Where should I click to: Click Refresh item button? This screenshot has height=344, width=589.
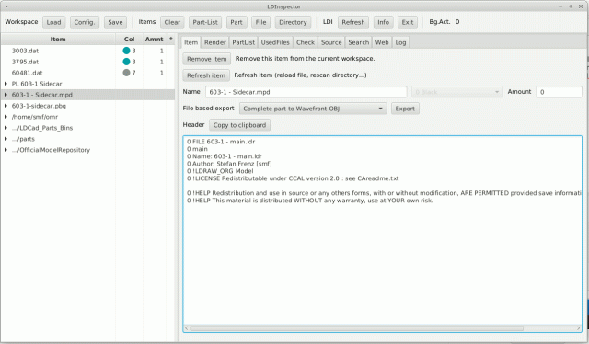pos(206,75)
